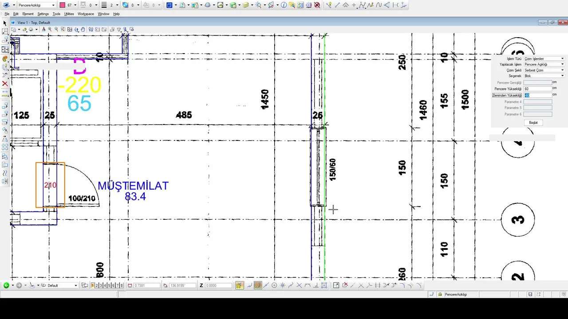The width and height of the screenshot is (568, 319).
Task: Click the Window Area view icon
Action: click(x=63, y=29)
